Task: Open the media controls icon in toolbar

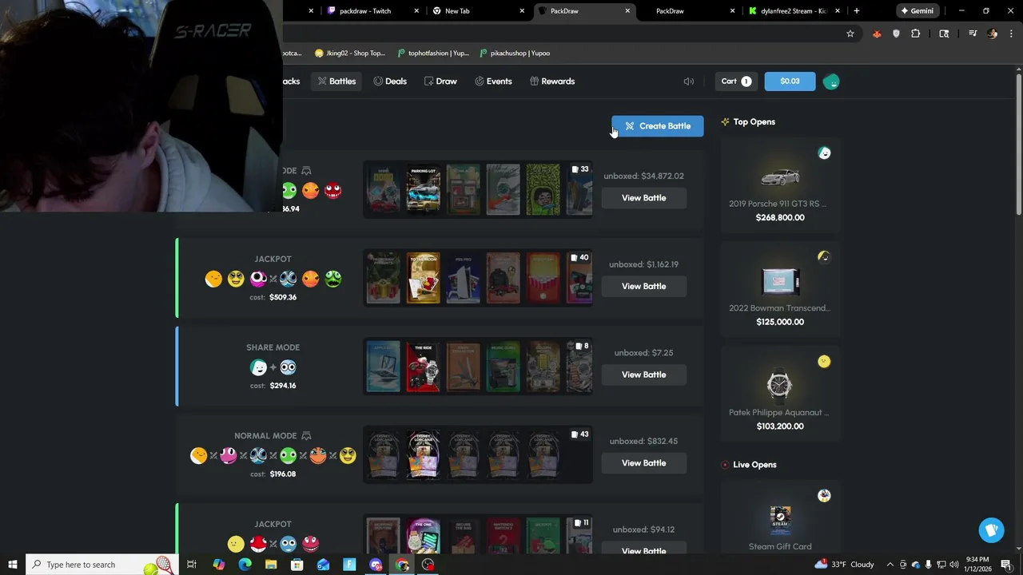Action: (x=973, y=34)
